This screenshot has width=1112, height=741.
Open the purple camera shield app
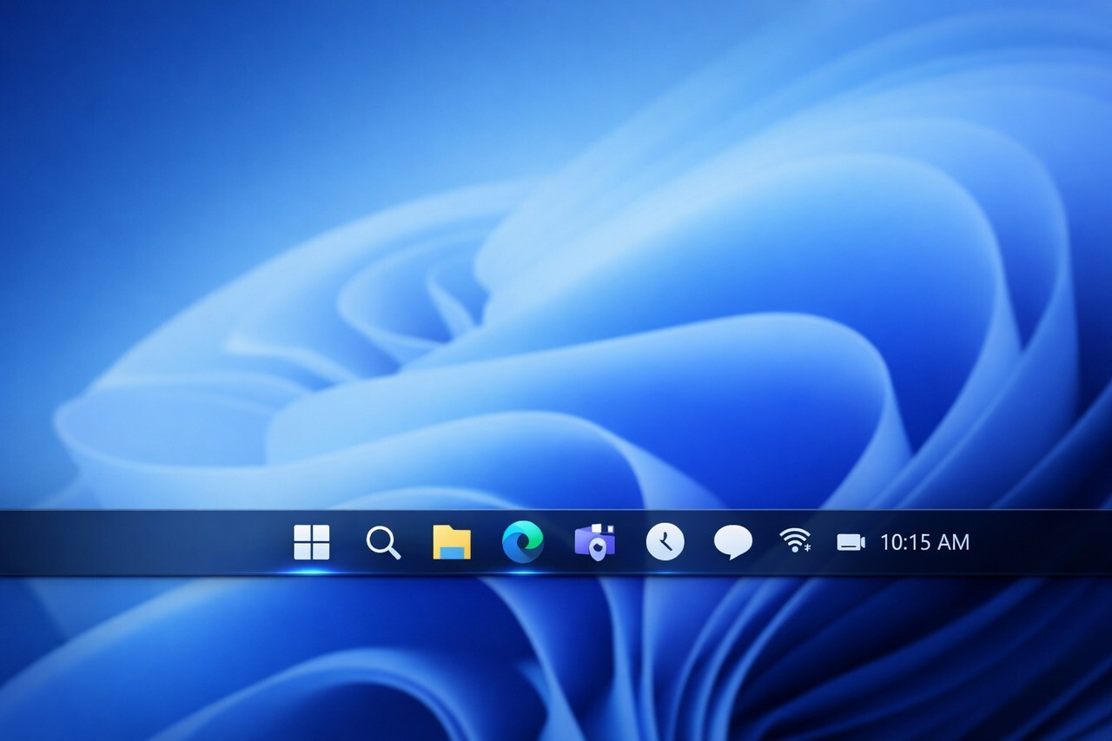(x=595, y=542)
